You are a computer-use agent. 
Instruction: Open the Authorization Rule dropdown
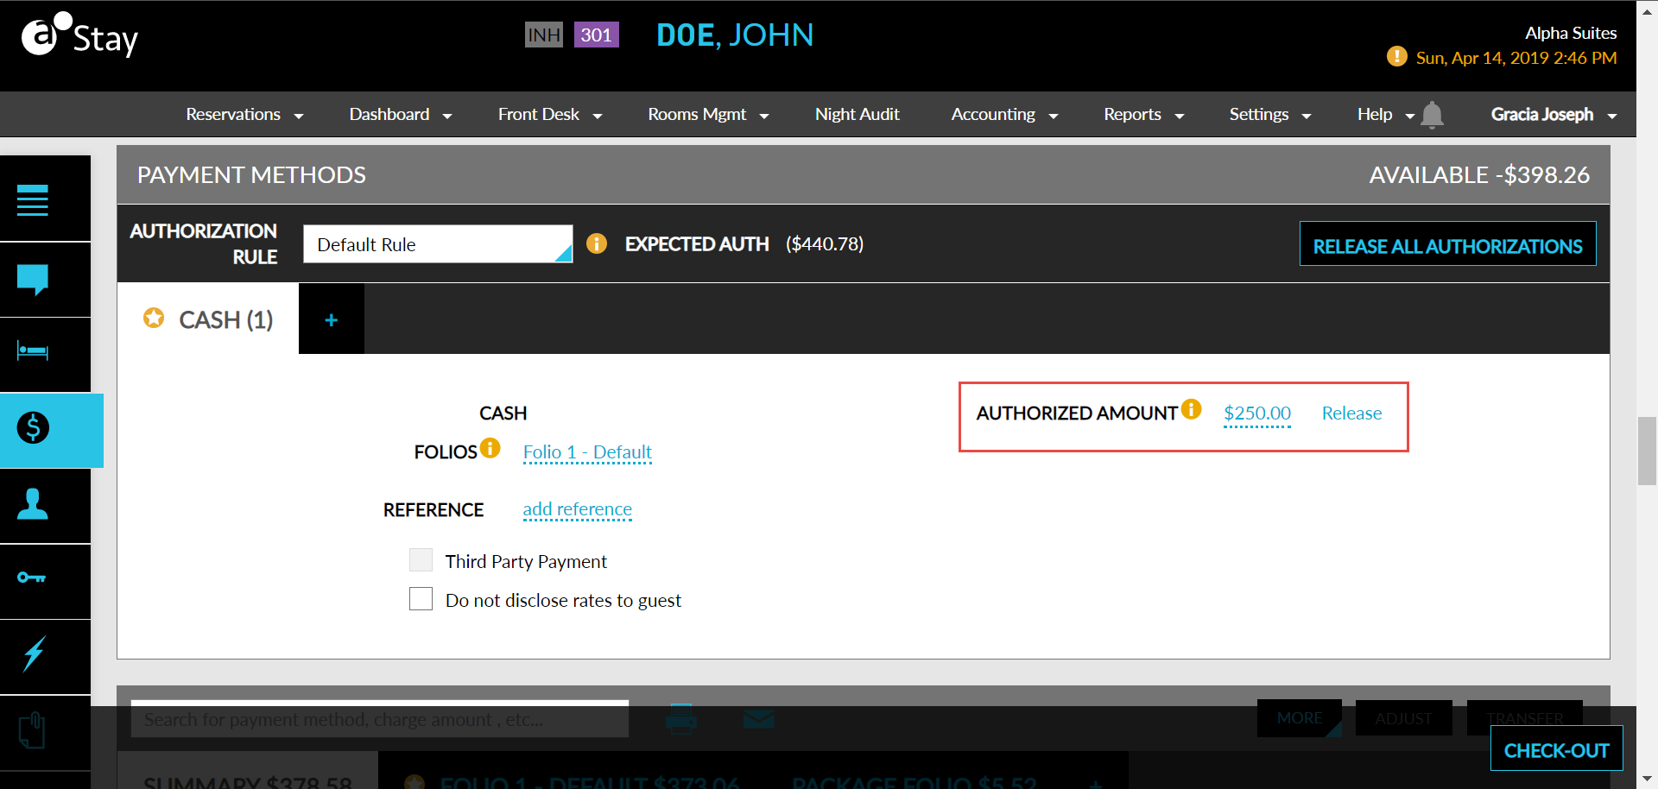click(x=438, y=244)
